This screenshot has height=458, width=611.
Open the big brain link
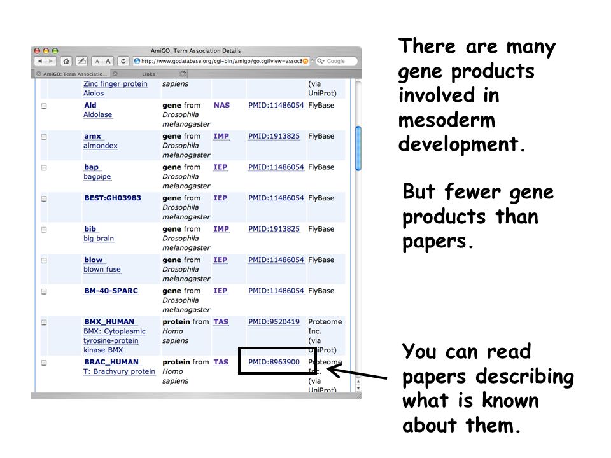click(99, 239)
